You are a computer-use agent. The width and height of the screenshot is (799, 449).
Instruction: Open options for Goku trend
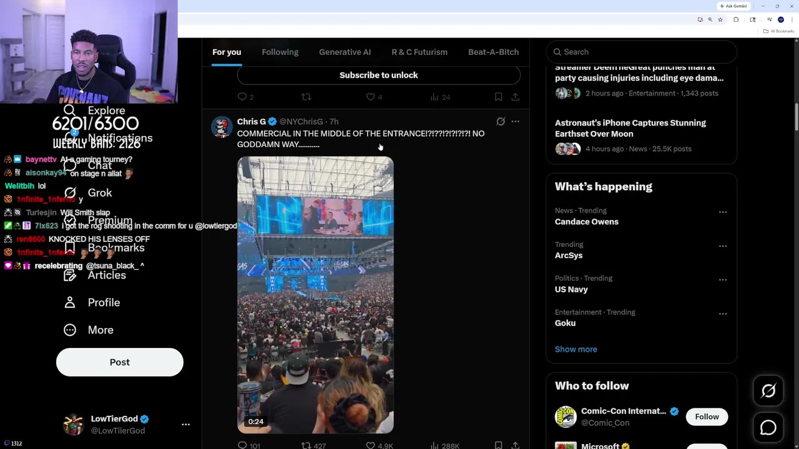tap(723, 314)
